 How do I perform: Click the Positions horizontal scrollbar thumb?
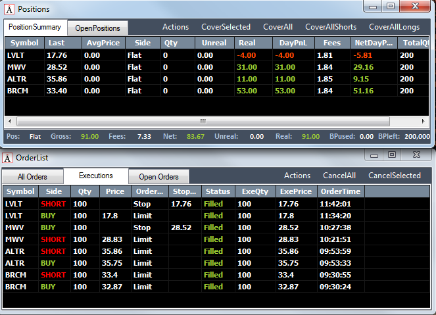[203, 121]
